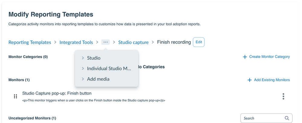
Task: Go to Integrated Tools breadcrumb
Action: point(76,42)
